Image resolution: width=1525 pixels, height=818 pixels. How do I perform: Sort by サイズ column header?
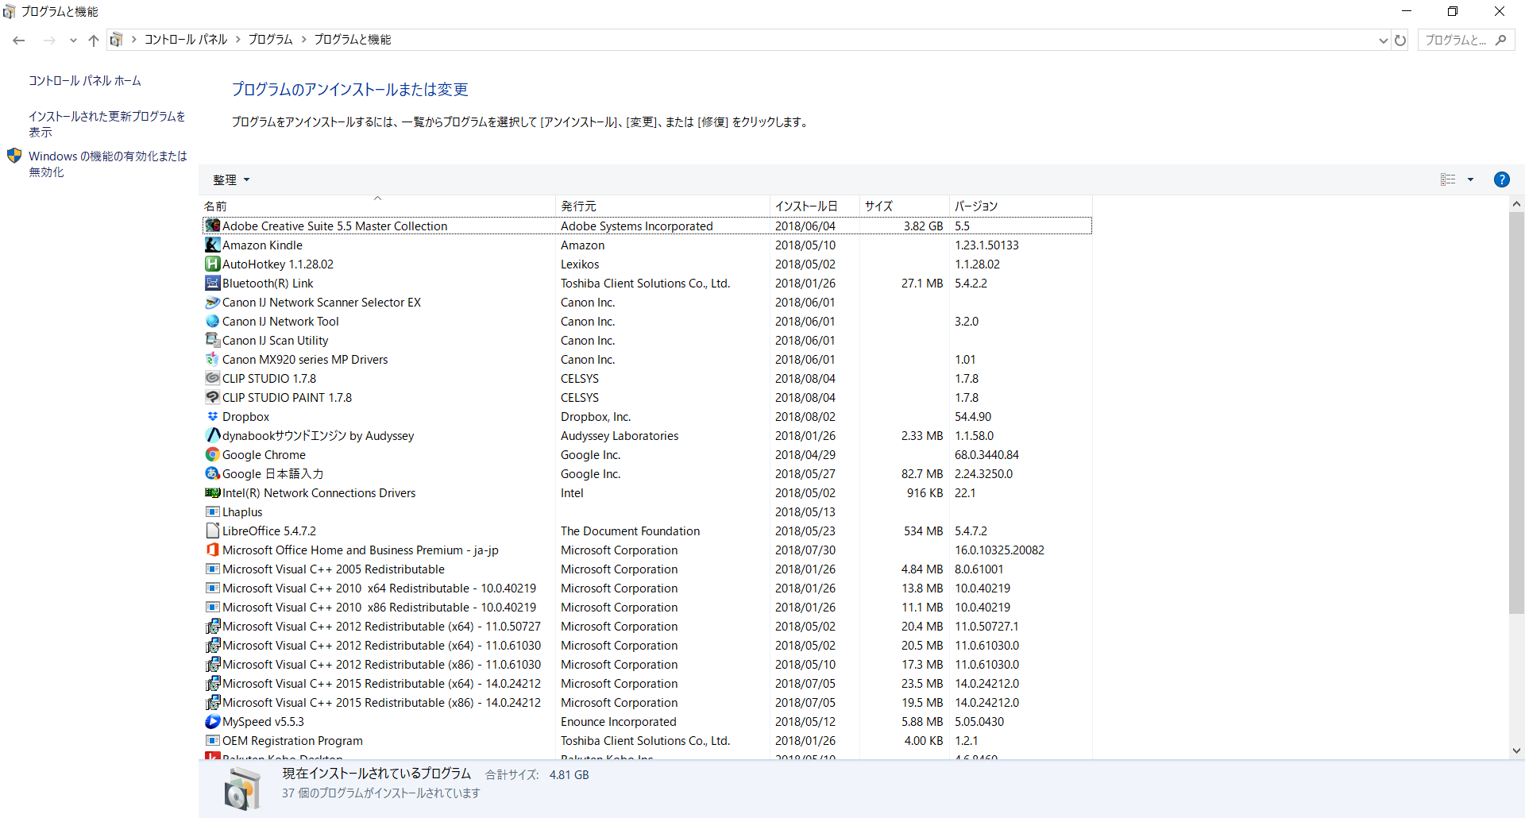(x=905, y=206)
